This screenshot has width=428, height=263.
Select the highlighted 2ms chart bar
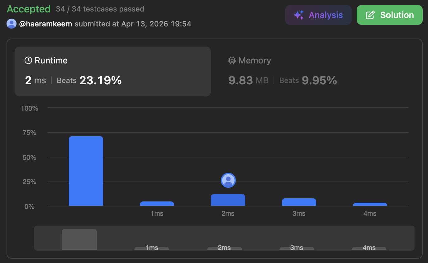pos(228,200)
